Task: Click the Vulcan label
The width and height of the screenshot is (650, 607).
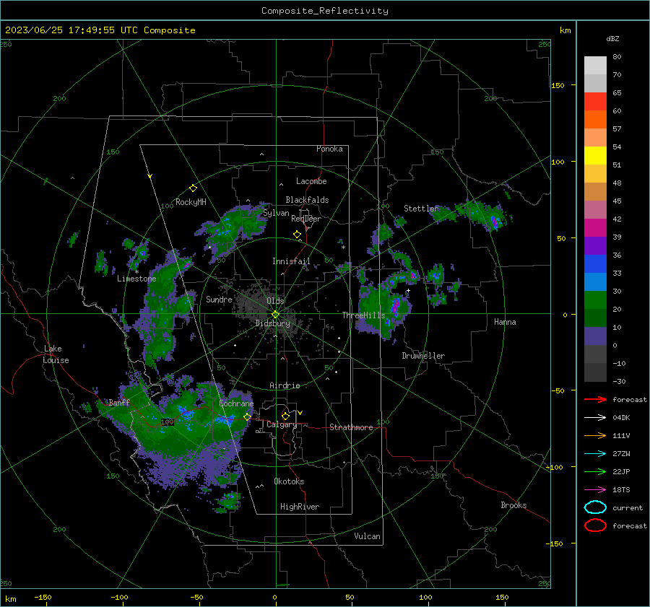Action: pyautogui.click(x=368, y=536)
